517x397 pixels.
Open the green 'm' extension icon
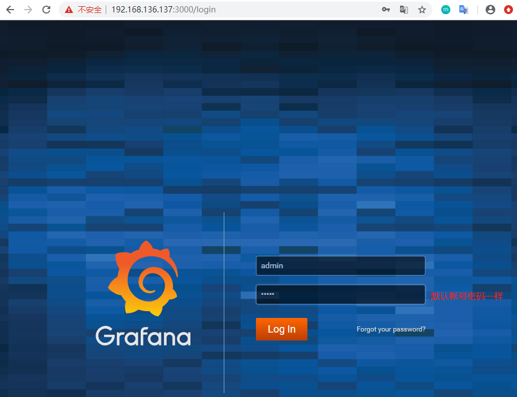tap(445, 10)
